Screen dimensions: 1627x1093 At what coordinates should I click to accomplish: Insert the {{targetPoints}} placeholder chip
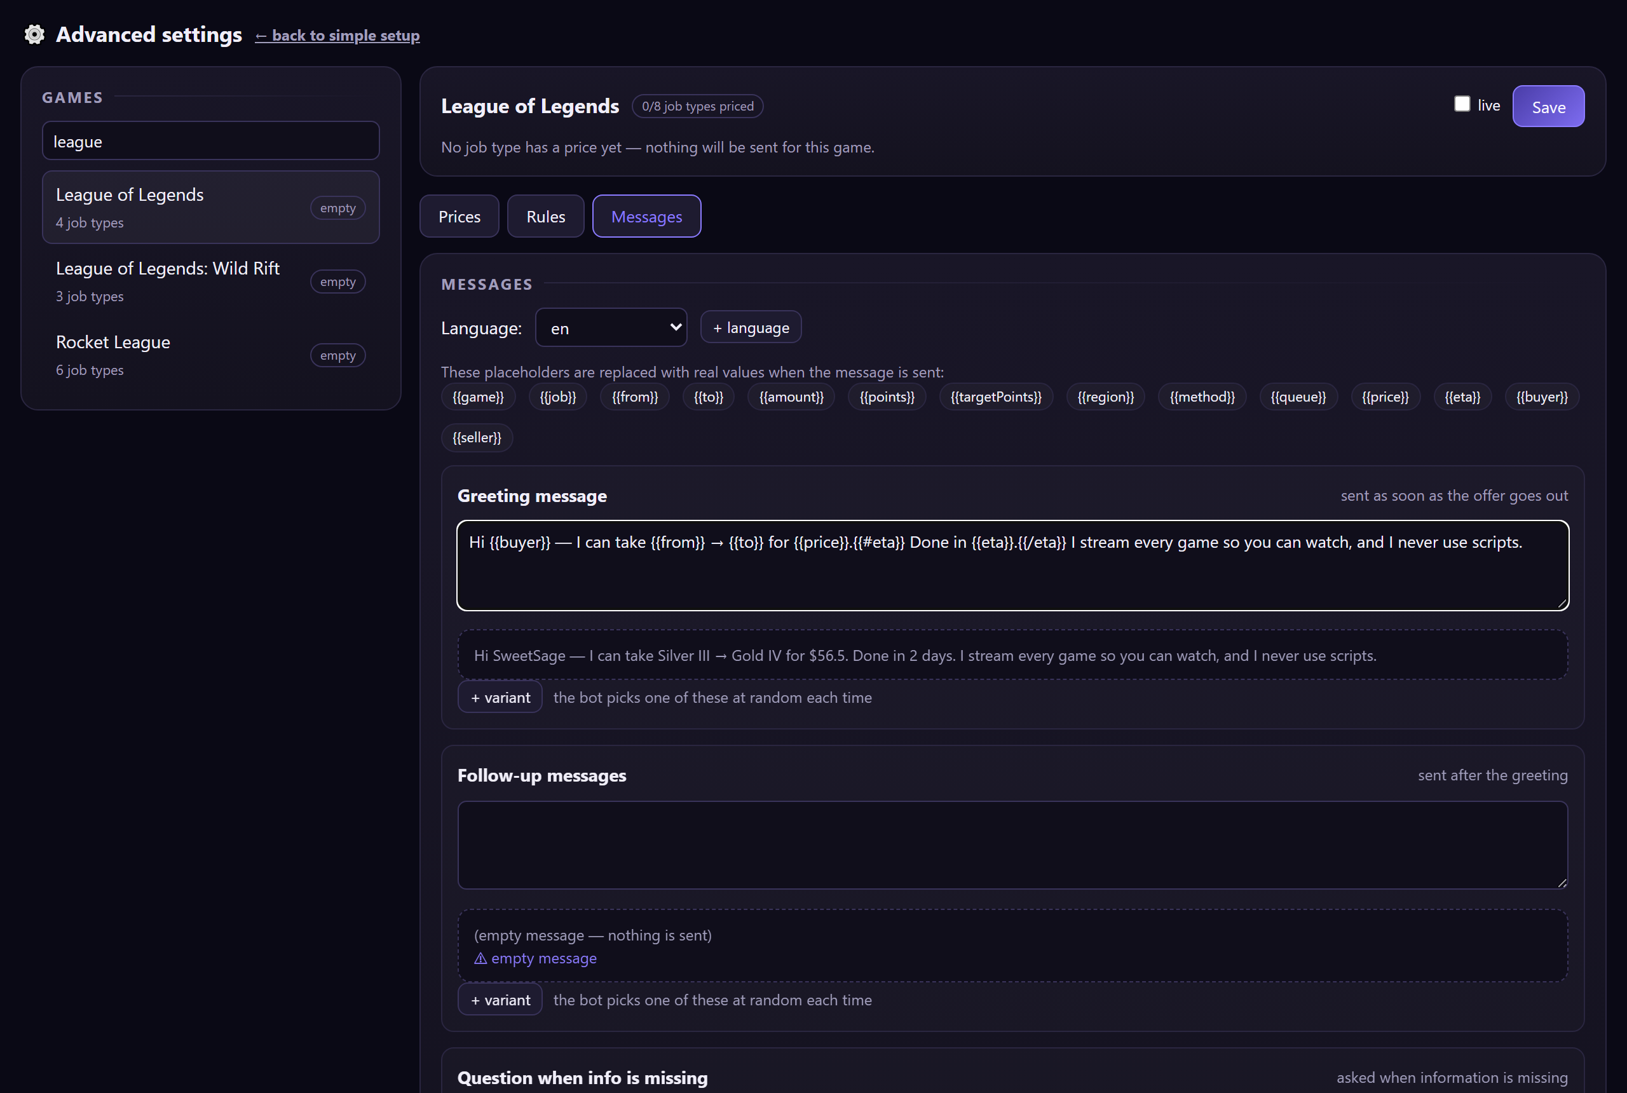[996, 397]
